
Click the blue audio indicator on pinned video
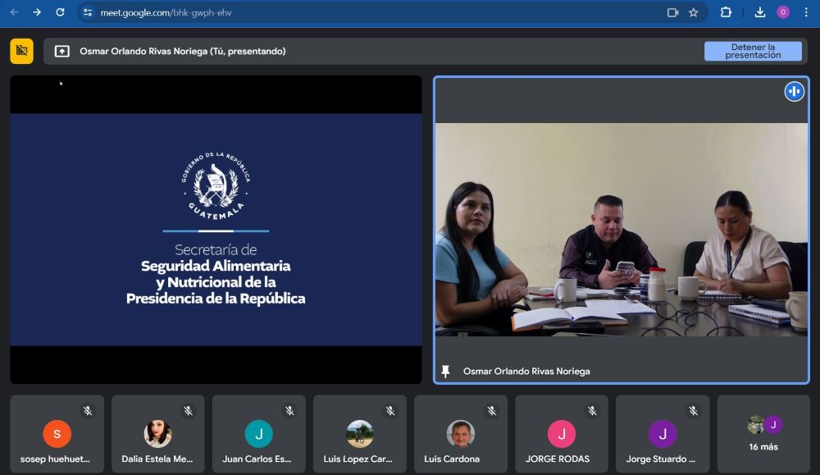(794, 92)
